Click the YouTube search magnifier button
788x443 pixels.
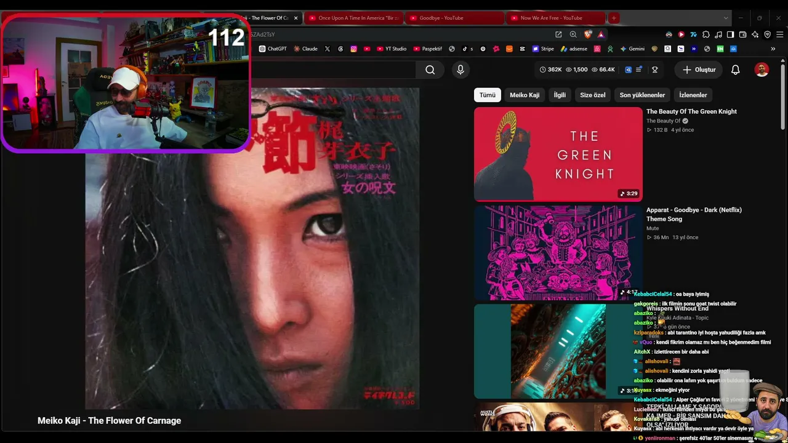tap(430, 70)
